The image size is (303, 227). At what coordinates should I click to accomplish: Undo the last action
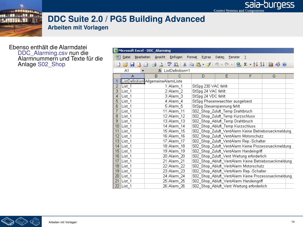tap(217, 64)
